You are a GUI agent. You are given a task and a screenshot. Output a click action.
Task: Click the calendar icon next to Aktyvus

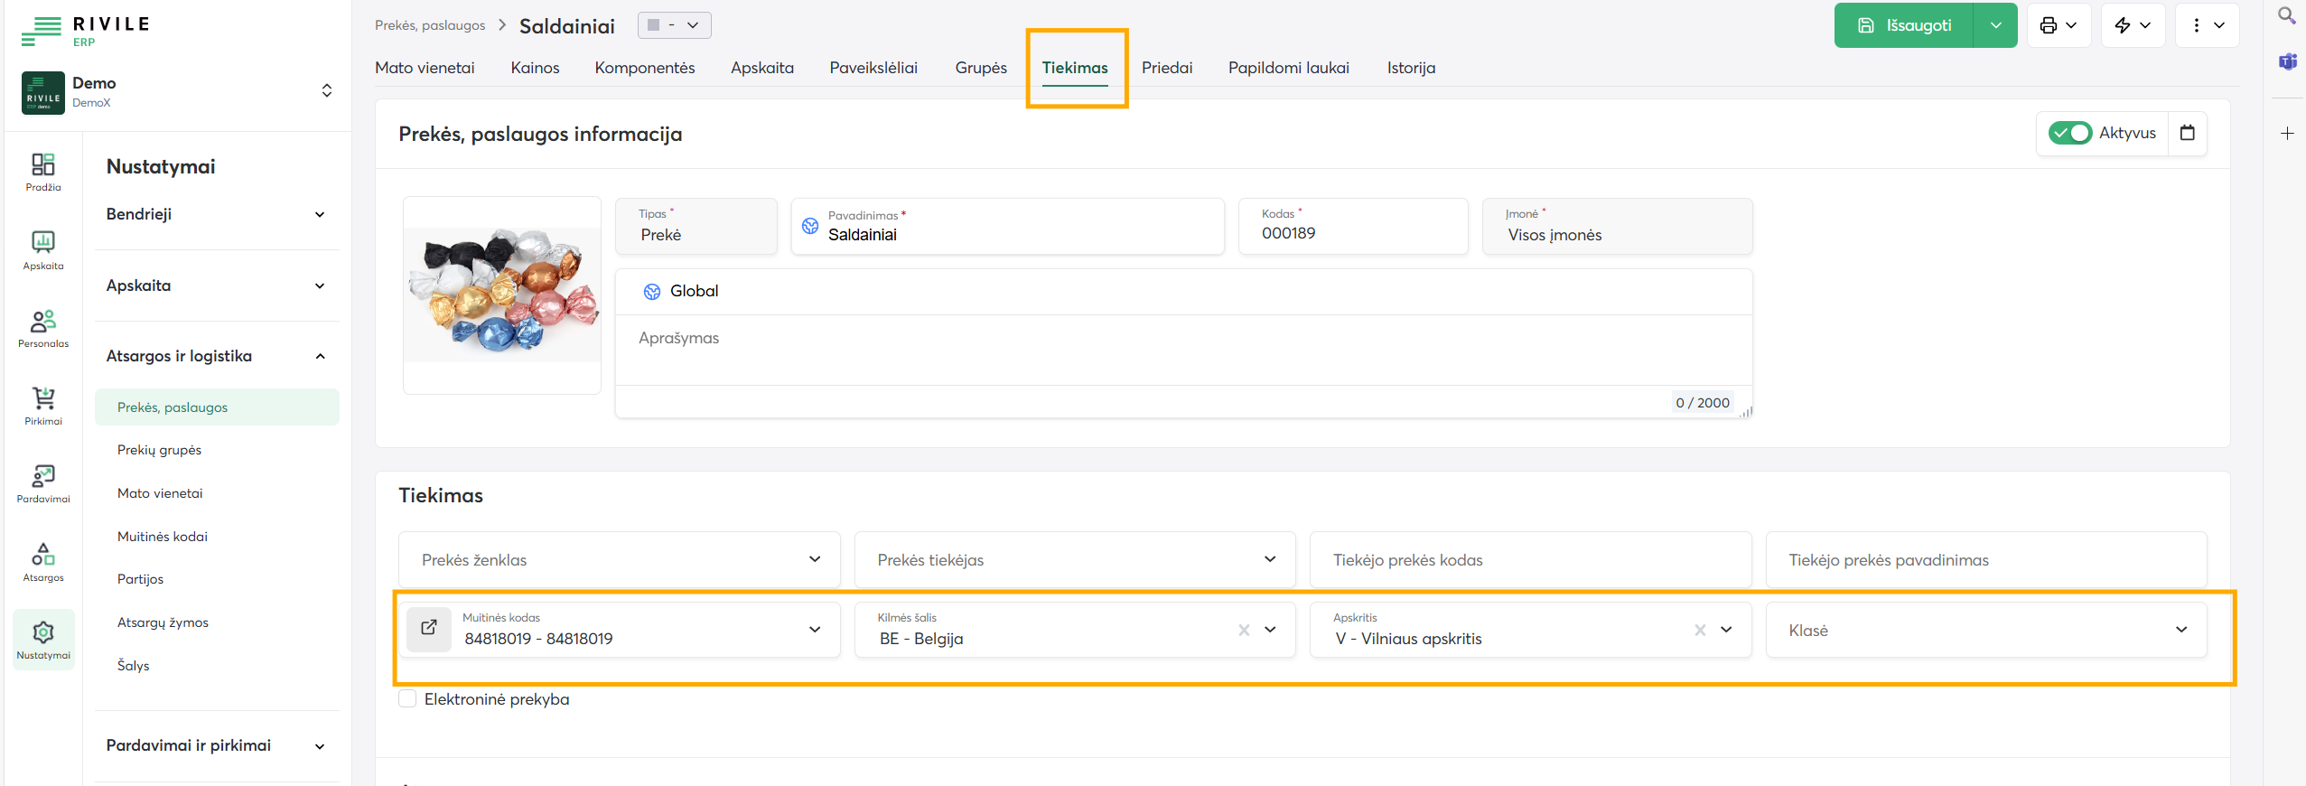(x=2187, y=133)
